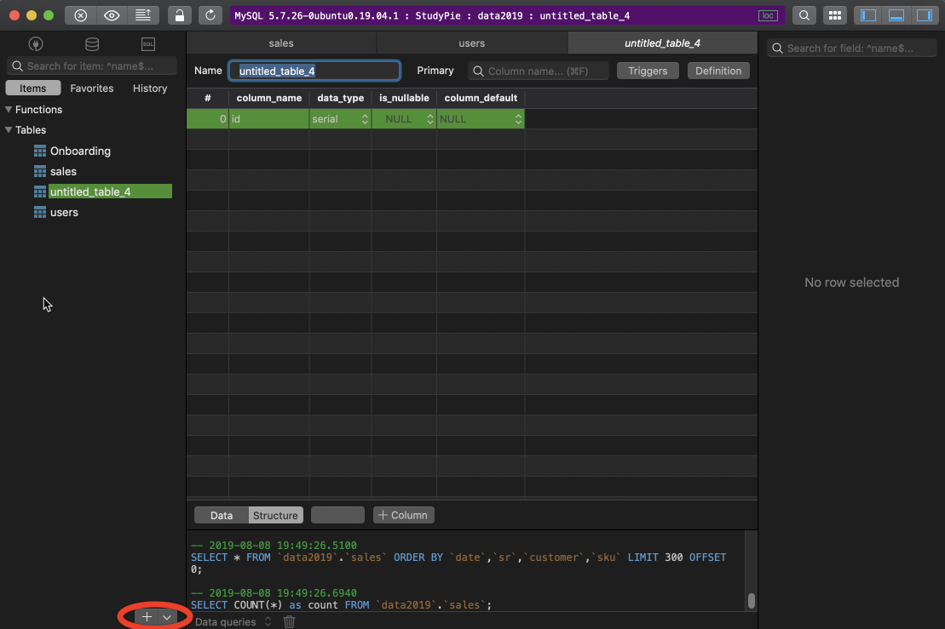
Task: Click the Onboarding table icon
Action: (x=40, y=151)
